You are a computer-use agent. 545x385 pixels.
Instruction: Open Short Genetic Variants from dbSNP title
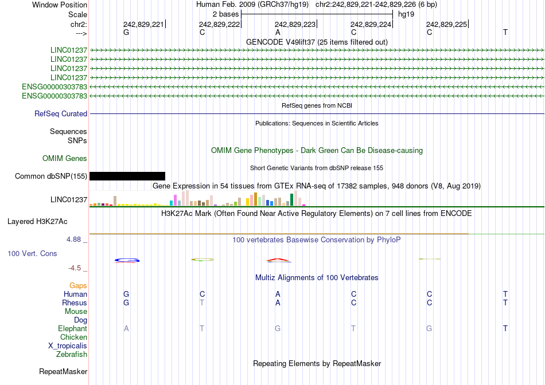click(x=317, y=168)
